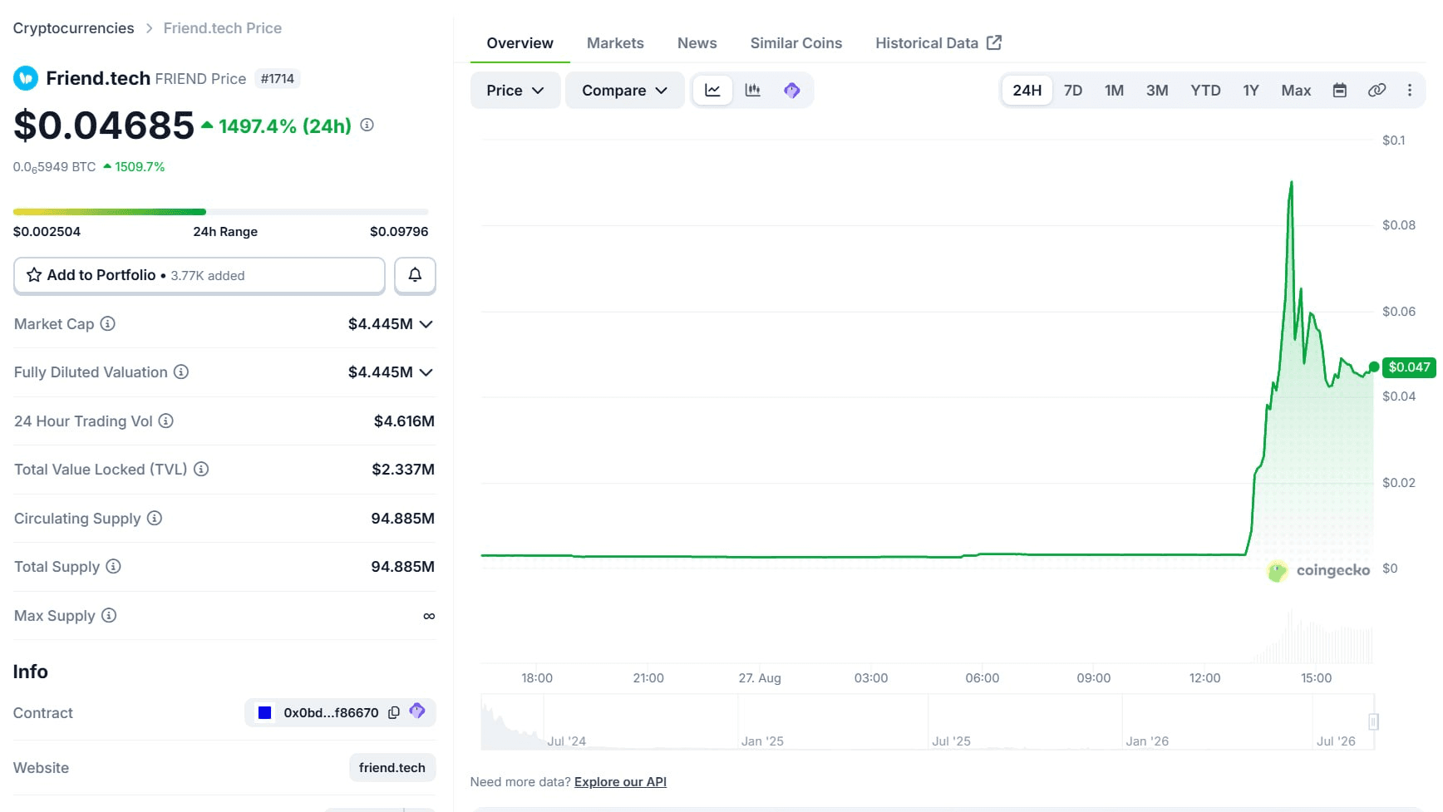Switch to the Markets tab
Screen dimensions: 1443x812
[615, 43]
